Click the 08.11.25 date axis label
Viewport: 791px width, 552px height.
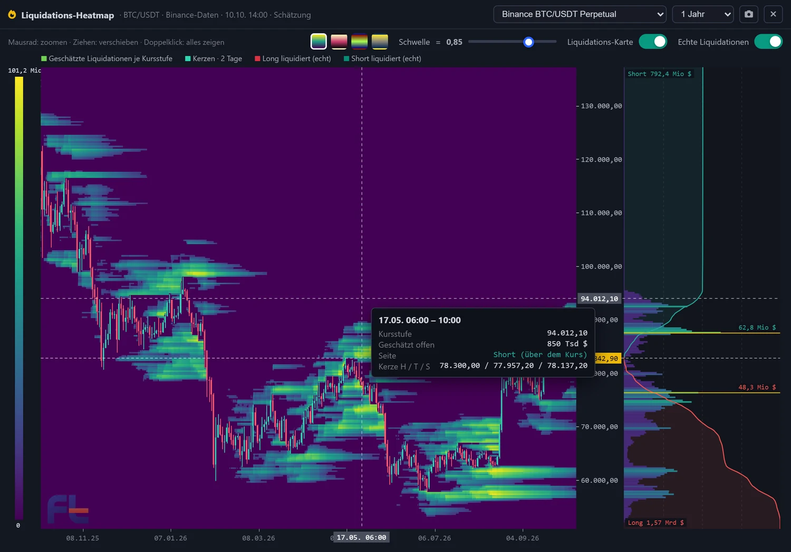point(83,538)
